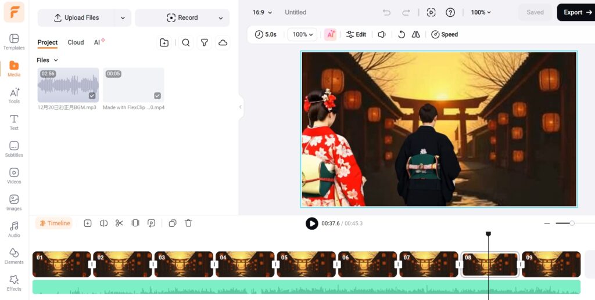Click the Upload Files button
The height and width of the screenshot is (300, 595).
coord(76,18)
